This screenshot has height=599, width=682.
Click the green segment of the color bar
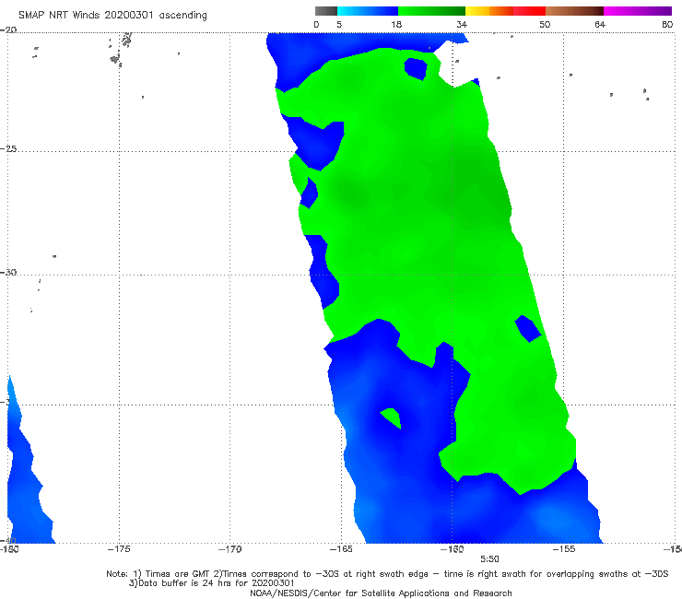click(431, 11)
